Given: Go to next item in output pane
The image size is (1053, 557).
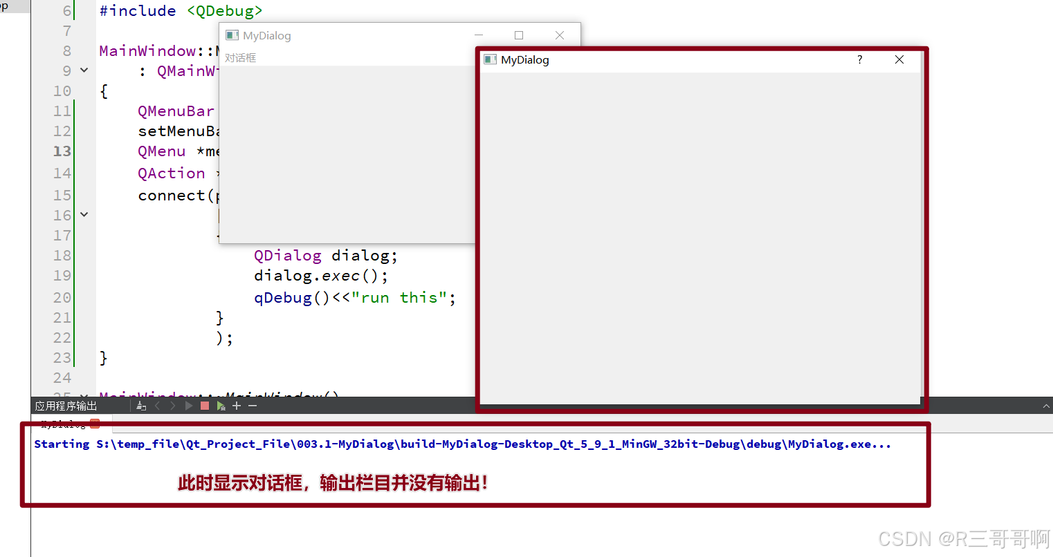Looking at the screenshot, I should coord(173,406).
